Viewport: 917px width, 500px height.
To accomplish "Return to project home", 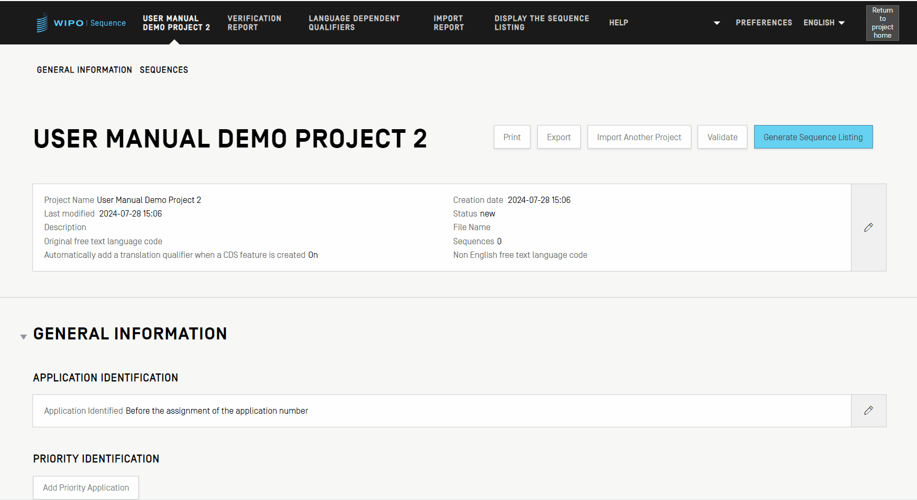I will tap(882, 23).
